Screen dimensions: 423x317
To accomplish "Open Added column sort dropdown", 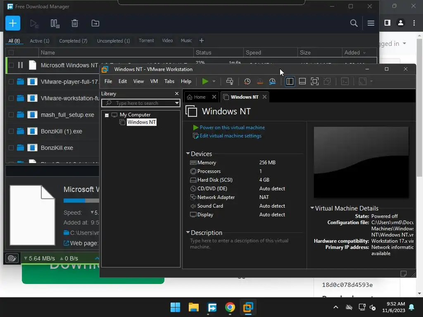I will (364, 53).
